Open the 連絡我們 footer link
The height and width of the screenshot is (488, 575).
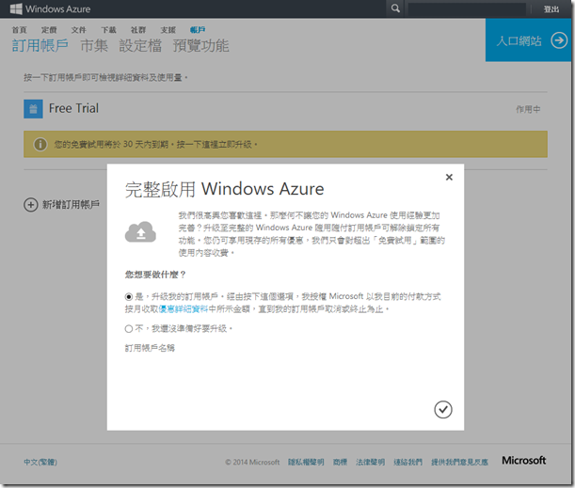(x=407, y=462)
